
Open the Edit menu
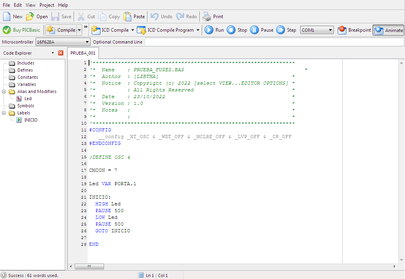click(x=18, y=5)
